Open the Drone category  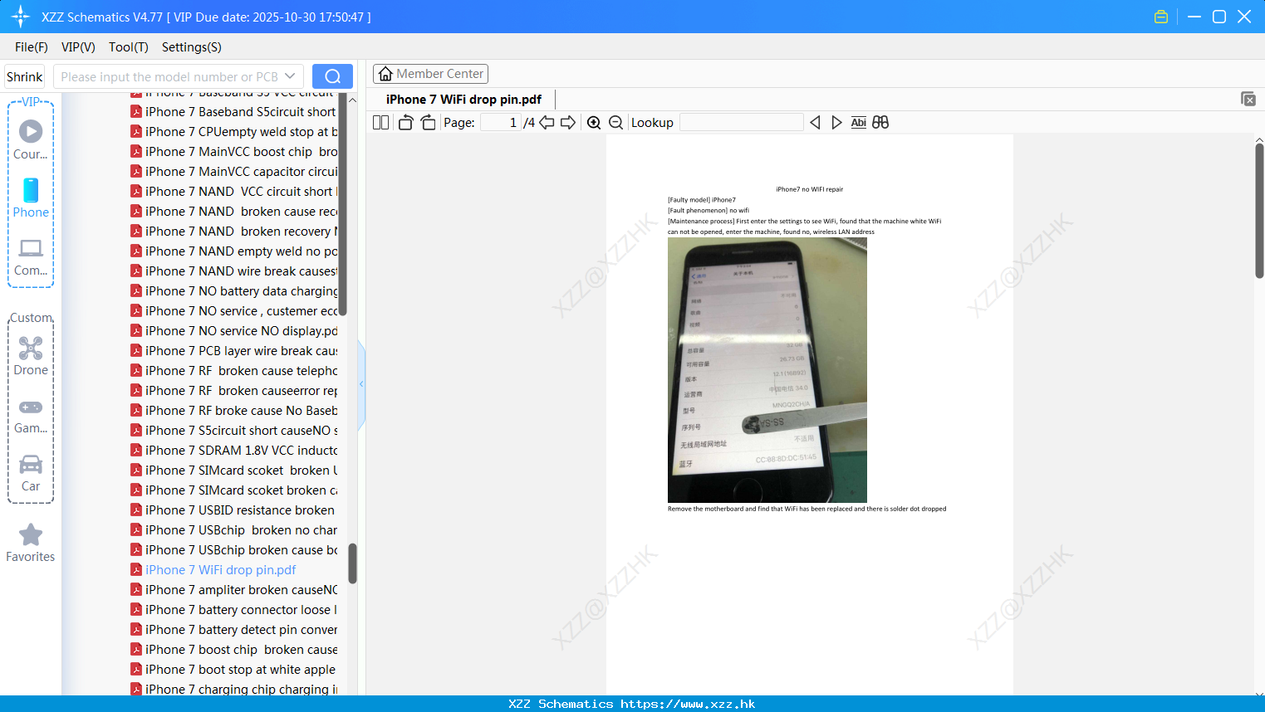pyautogui.click(x=31, y=356)
